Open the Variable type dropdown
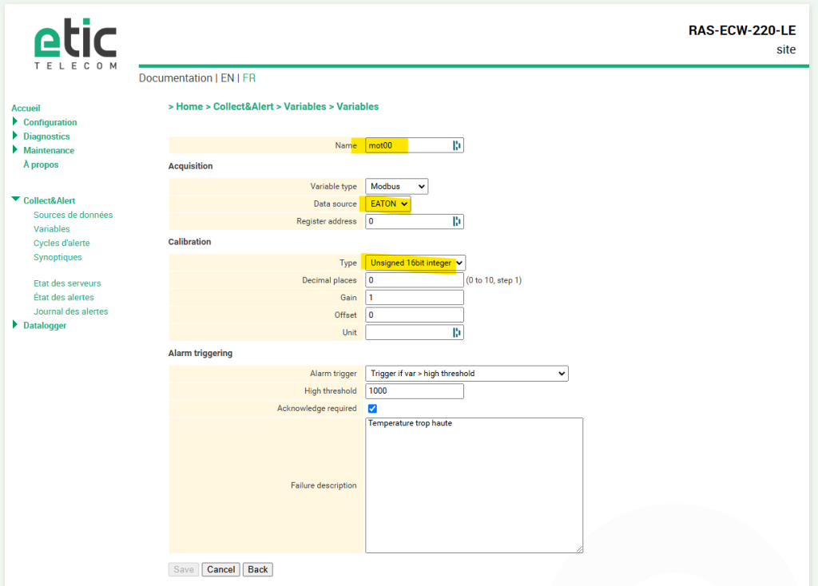 [396, 186]
